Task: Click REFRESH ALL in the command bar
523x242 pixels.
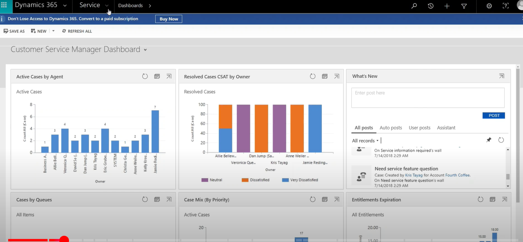Action: click(77, 31)
